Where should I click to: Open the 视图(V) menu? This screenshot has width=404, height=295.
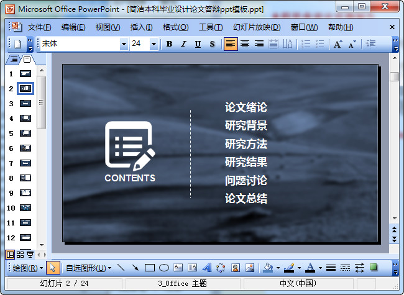click(108, 27)
